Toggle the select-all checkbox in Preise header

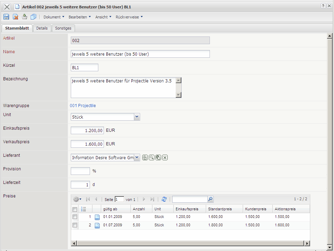tap(75, 209)
